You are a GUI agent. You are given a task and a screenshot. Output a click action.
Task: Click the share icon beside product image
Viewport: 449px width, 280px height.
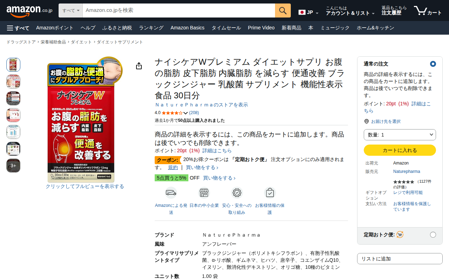139,66
